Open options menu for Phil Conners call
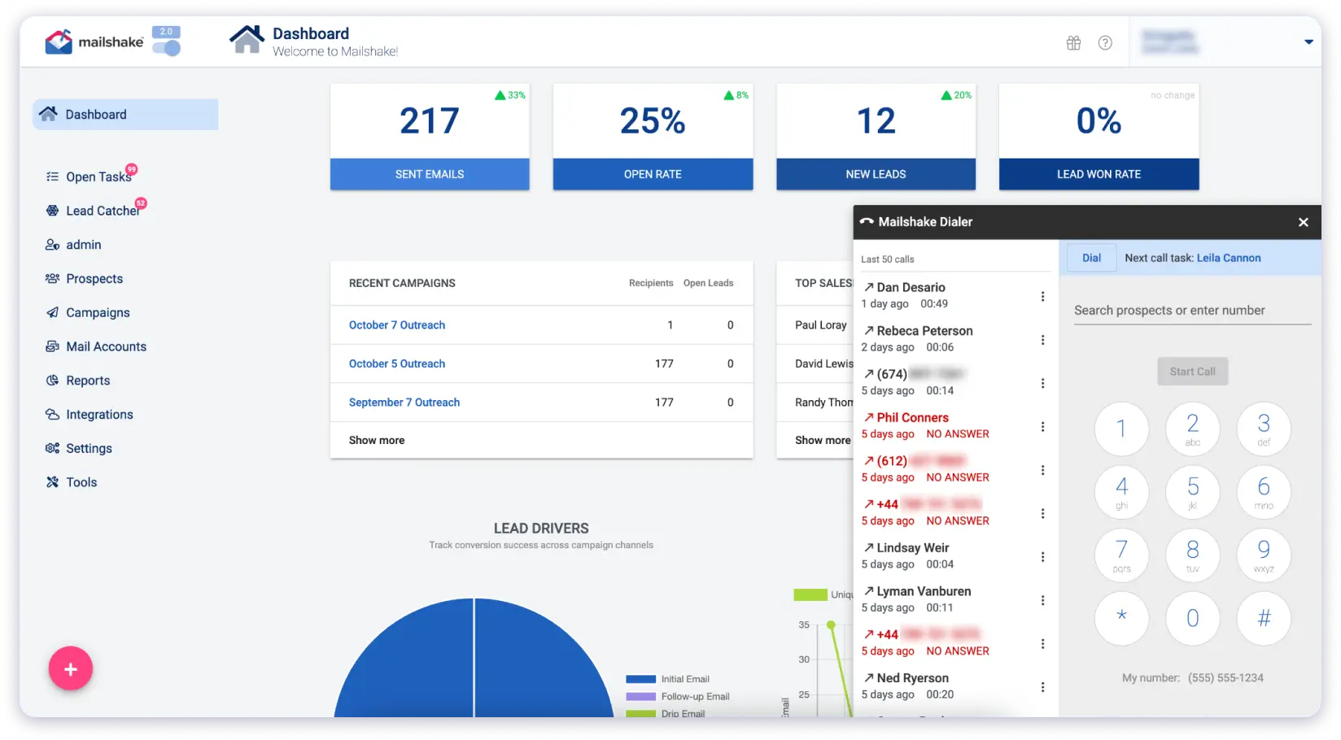The height and width of the screenshot is (740, 1341). [x=1042, y=426]
